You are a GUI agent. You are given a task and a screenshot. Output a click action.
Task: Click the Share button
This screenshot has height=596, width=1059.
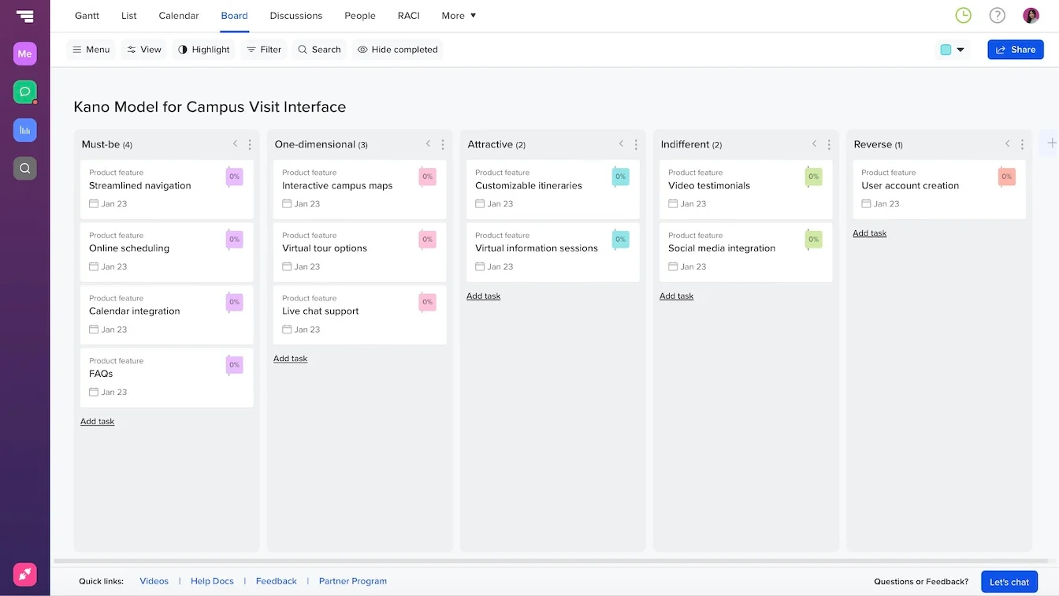point(1015,49)
